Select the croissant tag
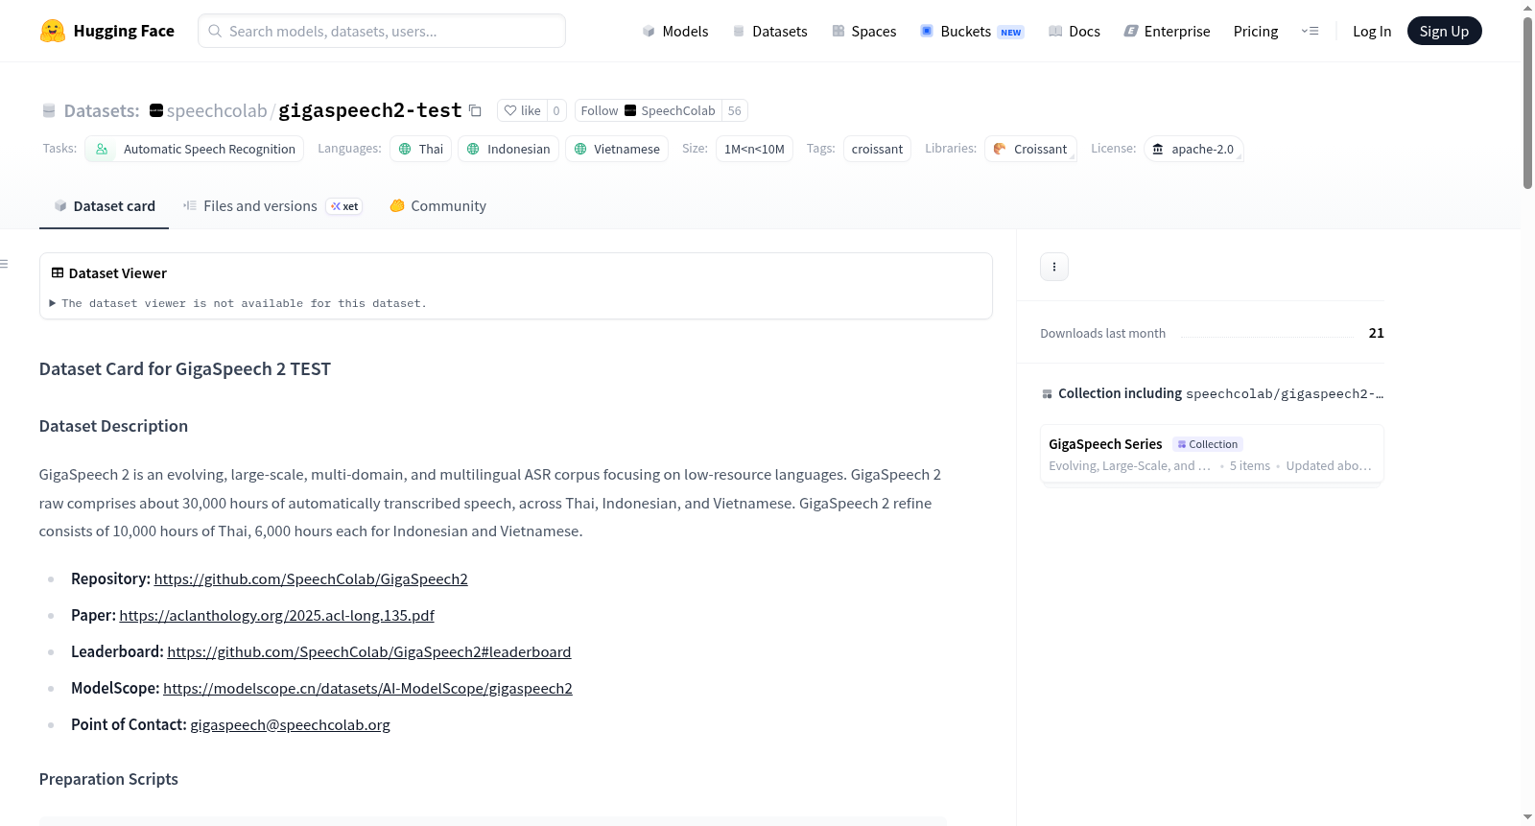The height and width of the screenshot is (826, 1535). click(x=877, y=149)
